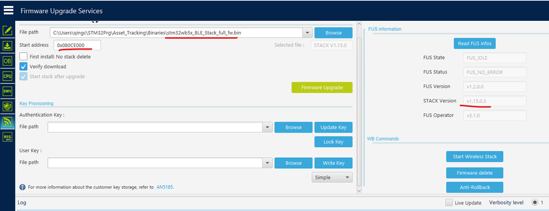549x211 pixels.
Task: Toggle First install: No stack delete checkbox
Action: click(24, 56)
